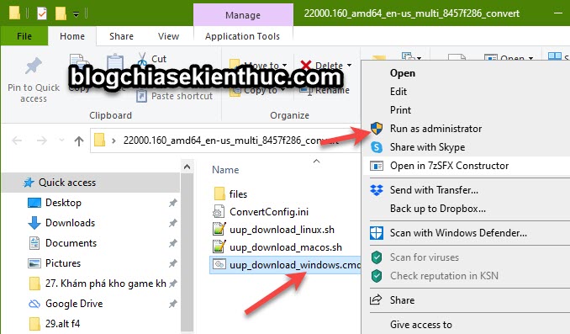Click the uup_download_windows.cmd file icon
570x334 pixels.
point(219,264)
